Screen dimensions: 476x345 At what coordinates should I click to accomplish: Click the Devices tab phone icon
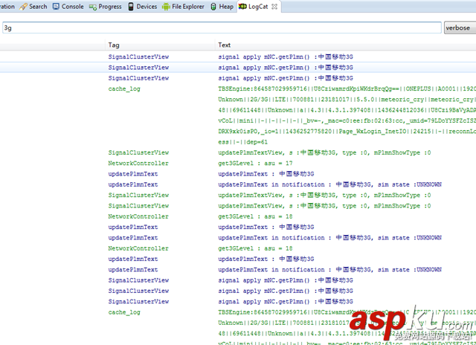pos(132,7)
